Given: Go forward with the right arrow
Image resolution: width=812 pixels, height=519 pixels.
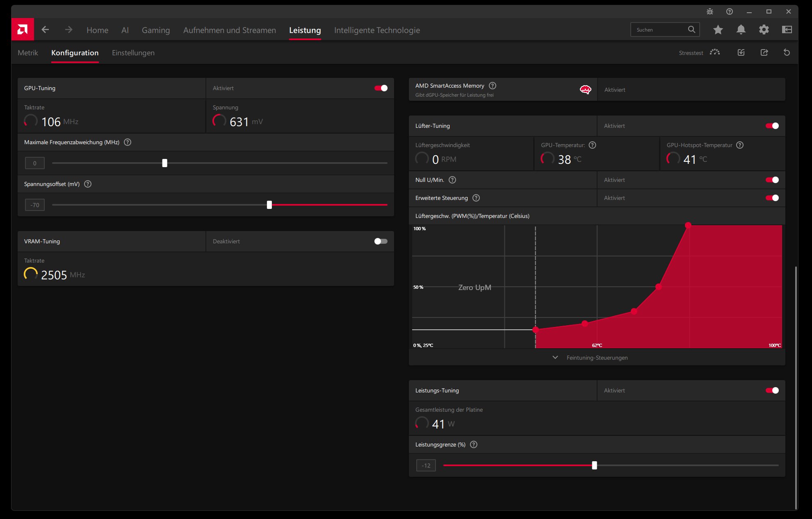Looking at the screenshot, I should [68, 29].
